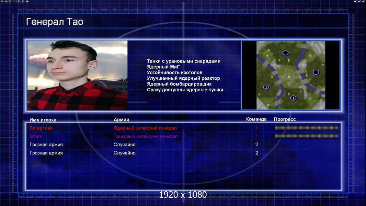Screen dimensions: 366x206
Task: Click team number 1 for Shark
Action: tap(256, 136)
